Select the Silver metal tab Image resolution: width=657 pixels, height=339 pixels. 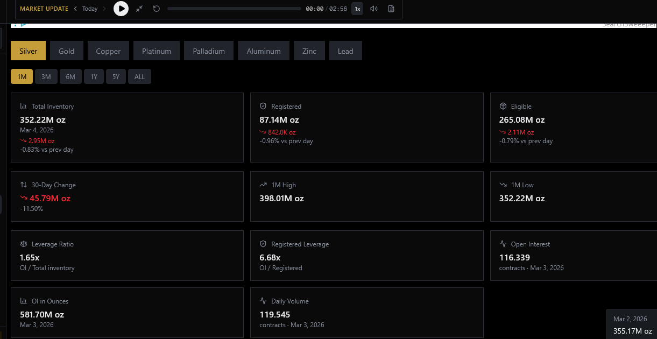pyautogui.click(x=28, y=51)
